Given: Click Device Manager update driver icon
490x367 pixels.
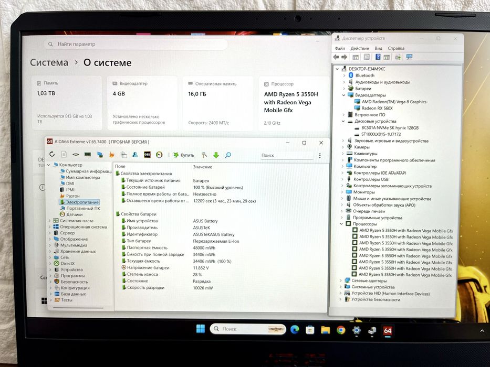Looking at the screenshot, I should click(x=398, y=57).
